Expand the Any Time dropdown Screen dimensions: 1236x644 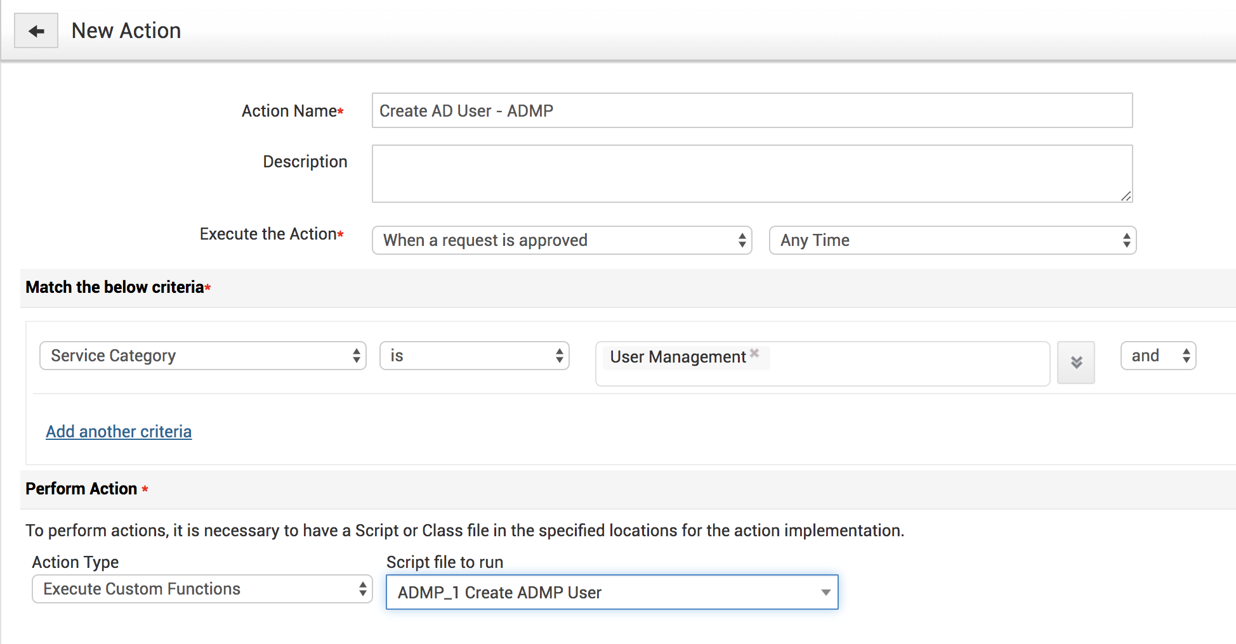[x=952, y=240]
